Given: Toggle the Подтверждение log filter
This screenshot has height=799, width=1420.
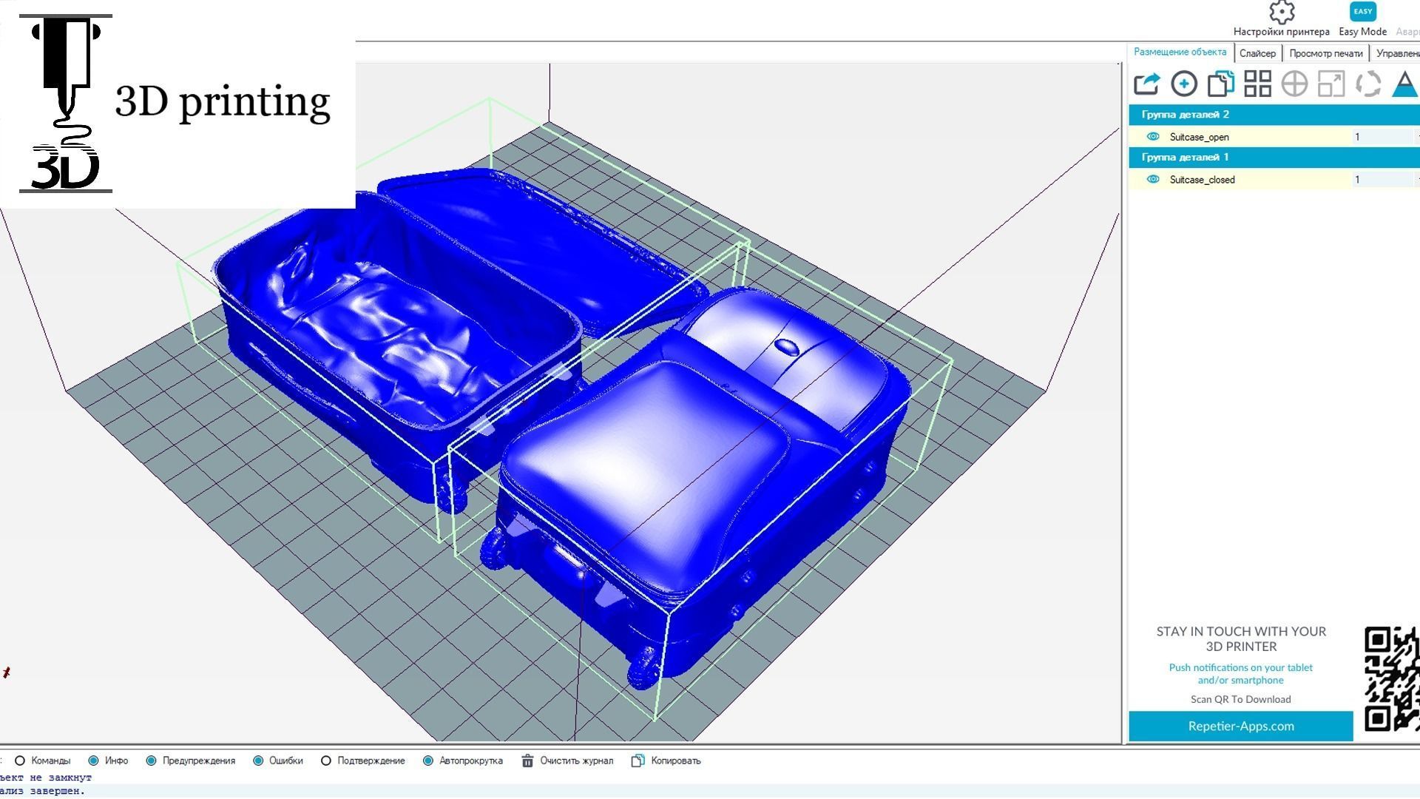Looking at the screenshot, I should 326,761.
